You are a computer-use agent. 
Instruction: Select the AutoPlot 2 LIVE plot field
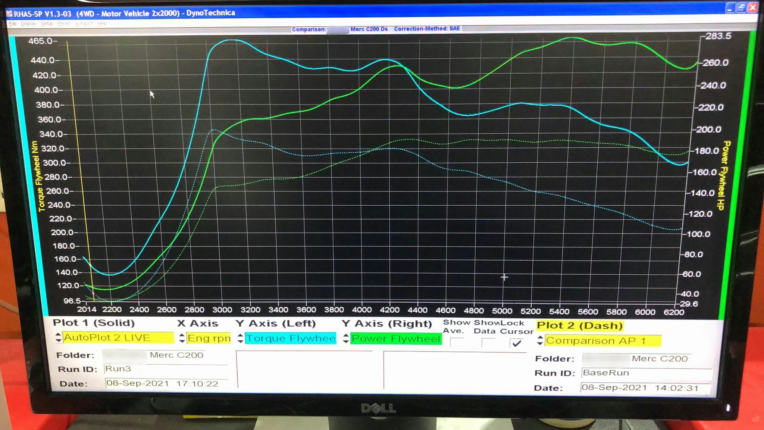tap(118, 338)
